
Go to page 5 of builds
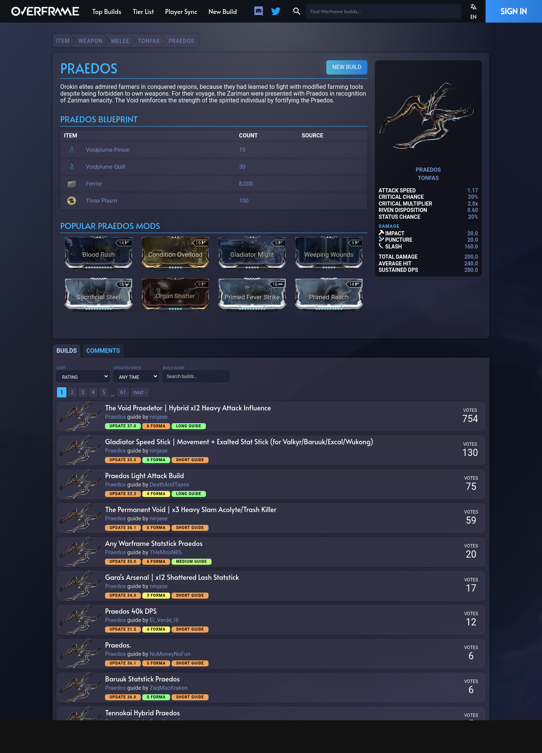click(x=104, y=392)
